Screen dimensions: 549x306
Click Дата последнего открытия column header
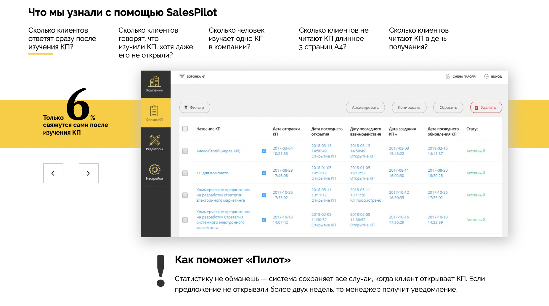click(x=327, y=131)
